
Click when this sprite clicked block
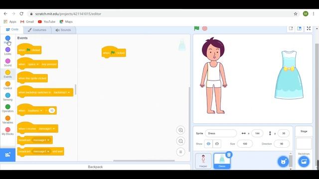pos(32,78)
